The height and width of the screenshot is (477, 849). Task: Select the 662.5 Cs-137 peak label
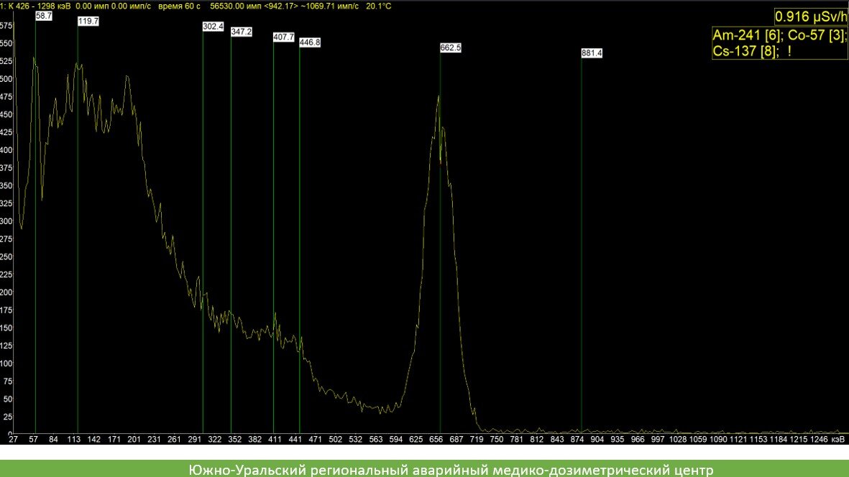451,47
